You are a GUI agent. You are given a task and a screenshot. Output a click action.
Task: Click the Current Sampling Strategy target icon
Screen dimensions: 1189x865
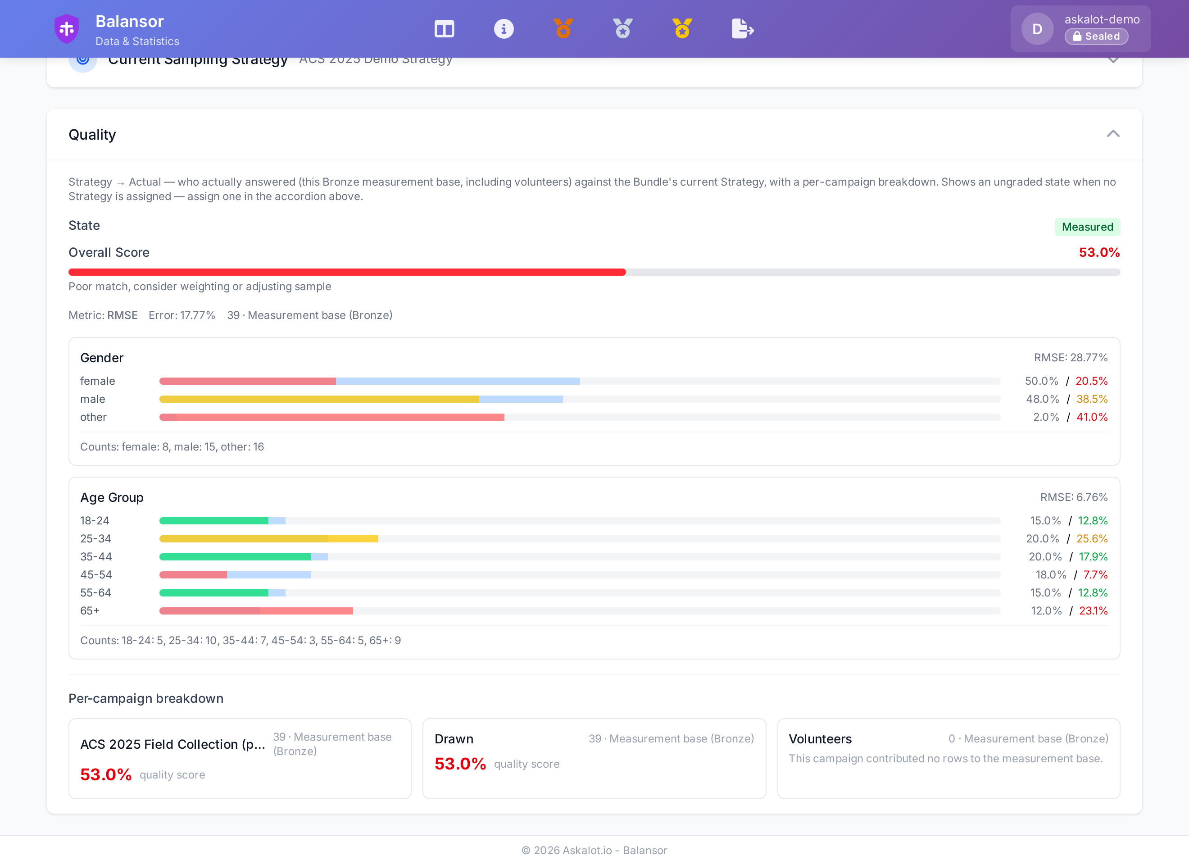[x=83, y=62]
